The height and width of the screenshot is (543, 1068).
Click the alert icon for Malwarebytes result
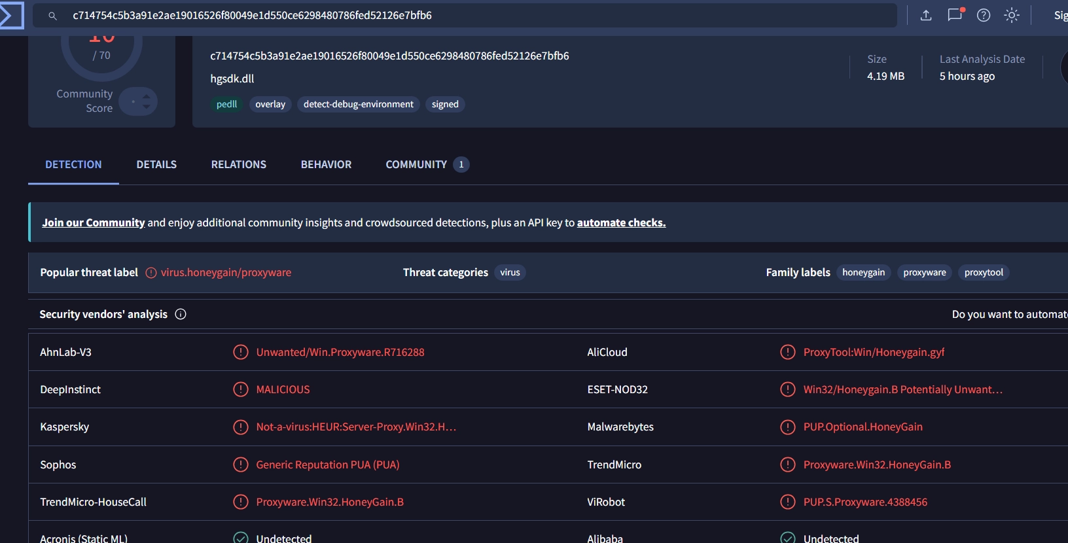788,427
